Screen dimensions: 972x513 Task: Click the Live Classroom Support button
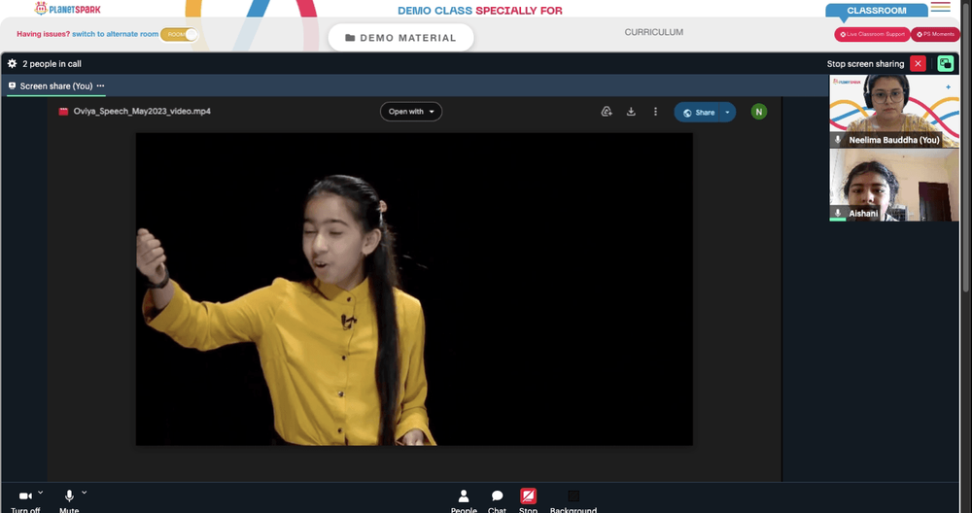click(x=872, y=34)
